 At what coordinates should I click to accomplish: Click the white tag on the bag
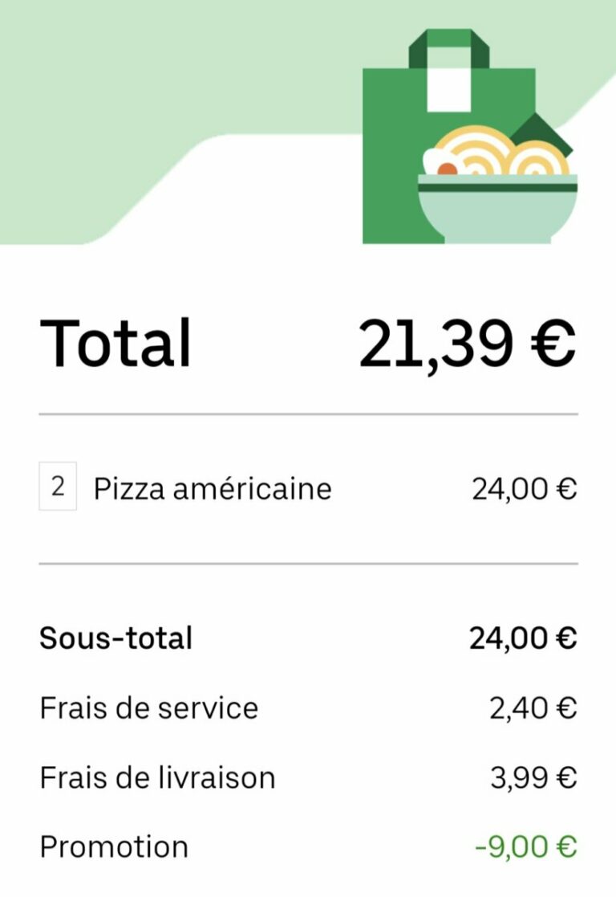[x=449, y=90]
